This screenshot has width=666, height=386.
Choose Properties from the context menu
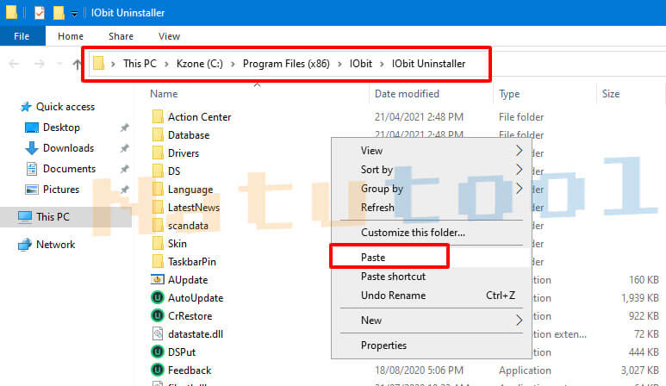(x=432, y=346)
